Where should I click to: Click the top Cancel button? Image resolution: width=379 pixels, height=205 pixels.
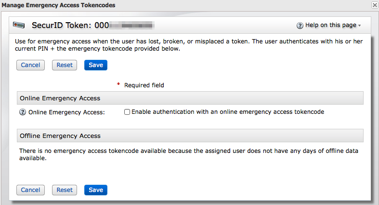(30, 65)
